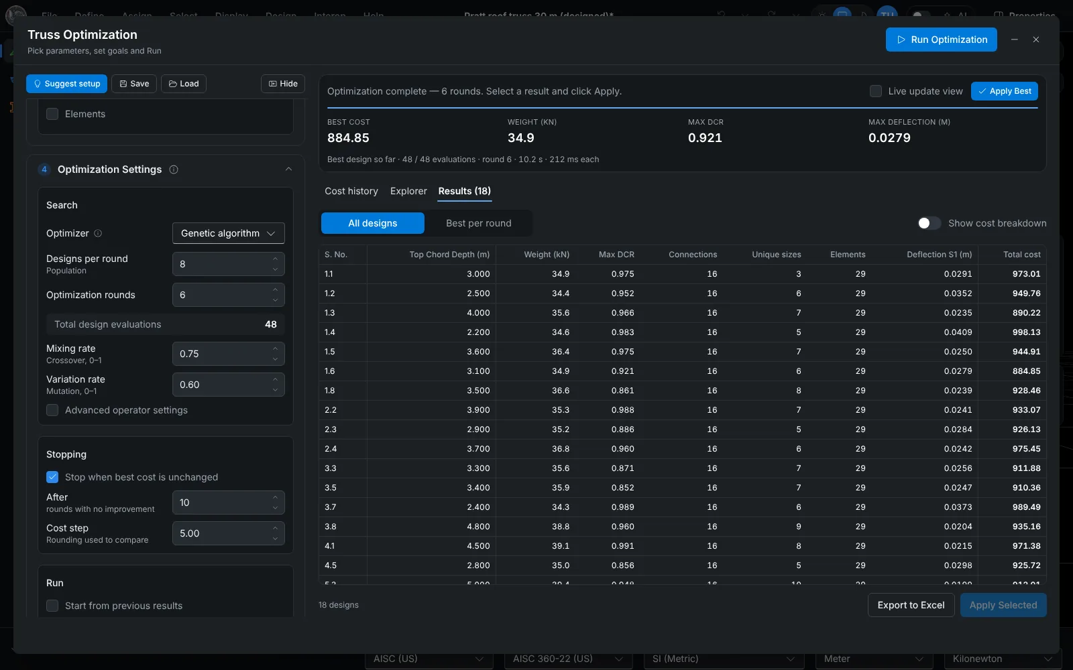
Task: Click the Apply Best button
Action: click(1005, 91)
